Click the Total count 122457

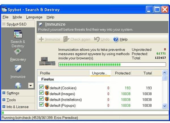click(160, 58)
